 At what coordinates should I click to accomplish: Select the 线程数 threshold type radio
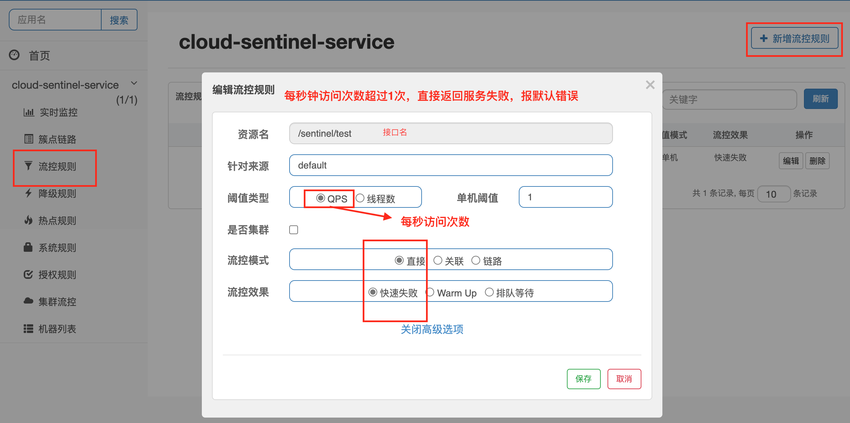(360, 198)
